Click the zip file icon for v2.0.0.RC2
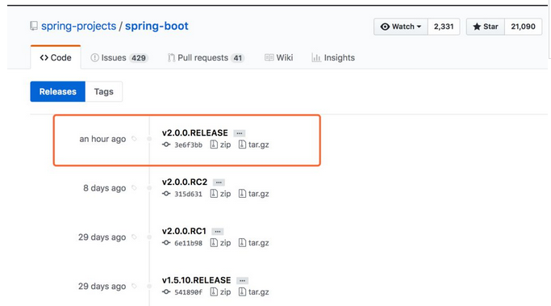 point(214,194)
